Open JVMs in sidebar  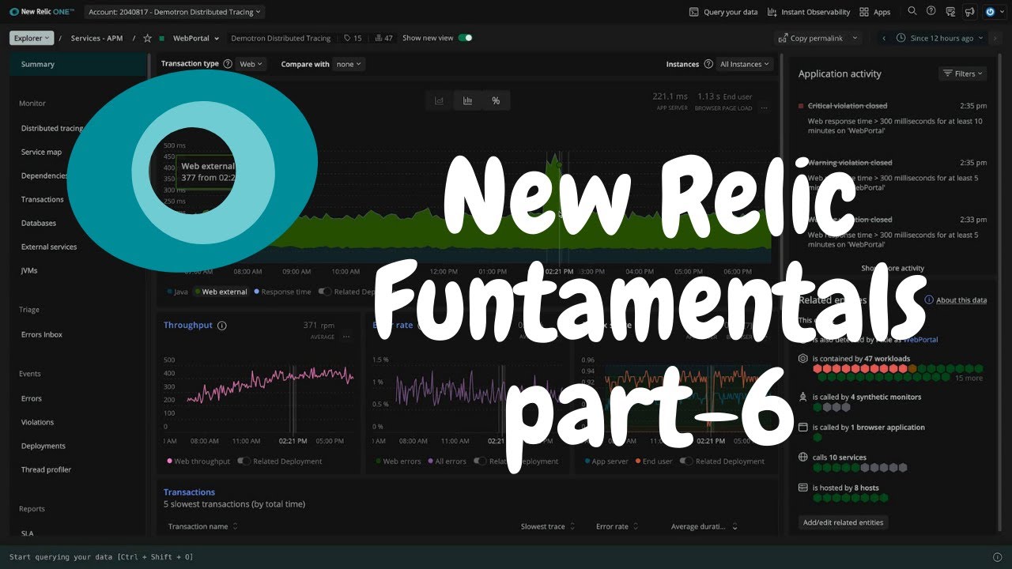click(29, 271)
